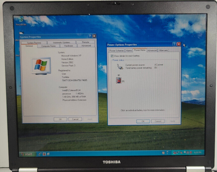Viewport: 217px width, 172px height.
Task: Uncheck Show details for each battery
Action: [112, 56]
